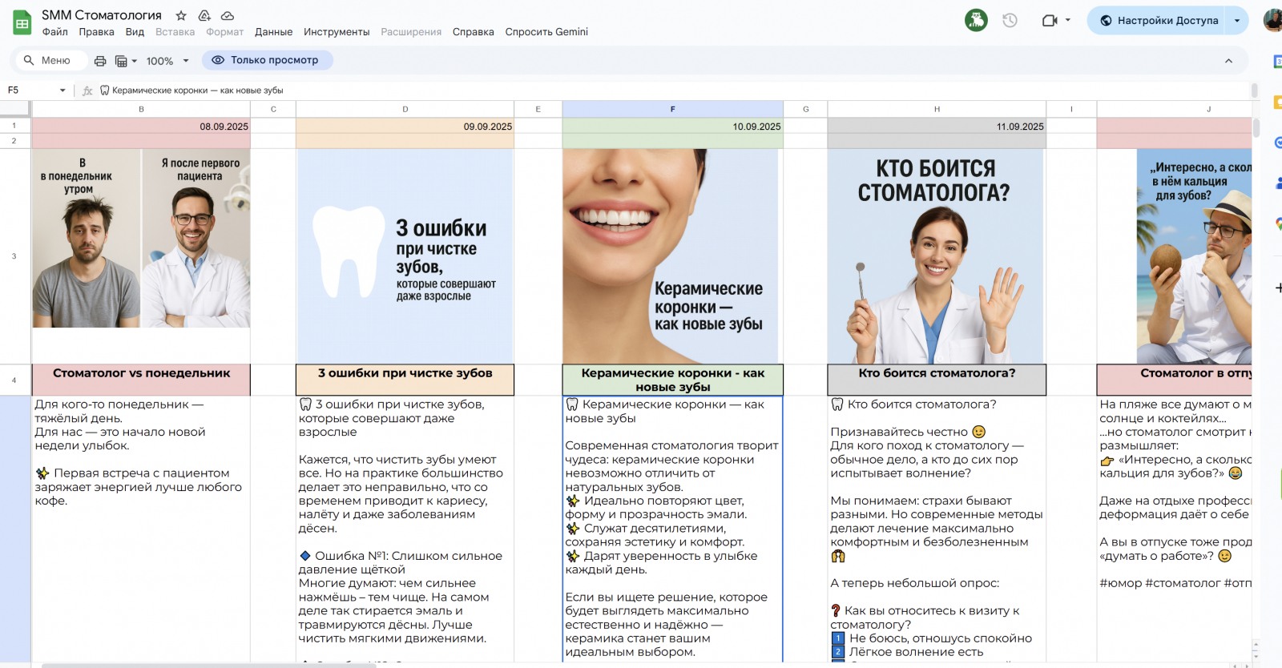1282x668 pixels.
Task: Open the cell name box dropdown arrow
Action: click(x=62, y=91)
